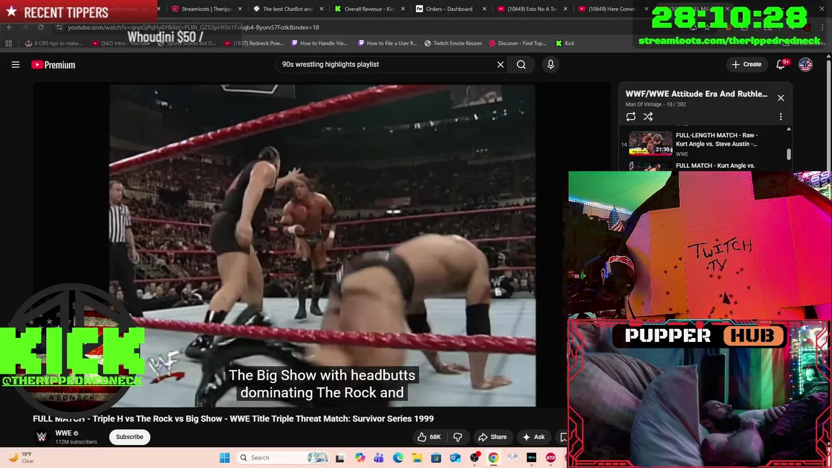The width and height of the screenshot is (832, 468).
Task: Open the Twitch Emote Resizer bookmark
Action: (453, 43)
